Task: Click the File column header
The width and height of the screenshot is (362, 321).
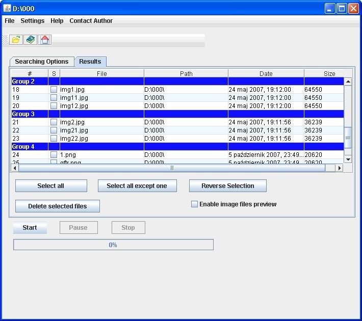Action: coord(102,73)
